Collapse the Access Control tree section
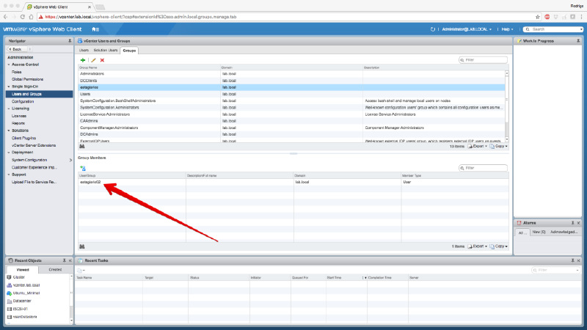The width and height of the screenshot is (587, 330). pyautogui.click(x=9, y=65)
